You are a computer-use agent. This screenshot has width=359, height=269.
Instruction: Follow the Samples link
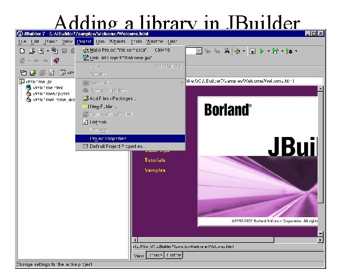(x=155, y=170)
